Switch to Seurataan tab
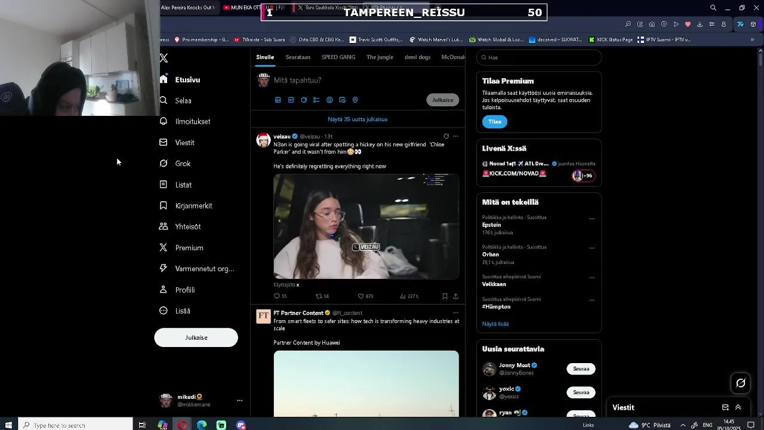The height and width of the screenshot is (430, 764). click(x=298, y=57)
